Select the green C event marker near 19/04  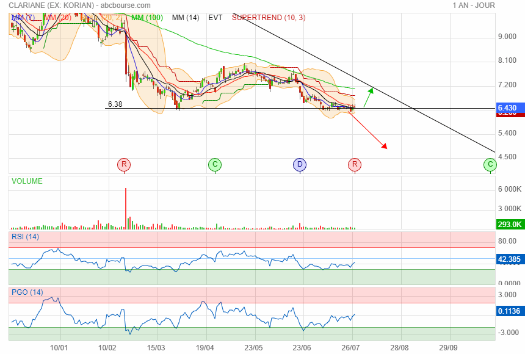point(215,164)
